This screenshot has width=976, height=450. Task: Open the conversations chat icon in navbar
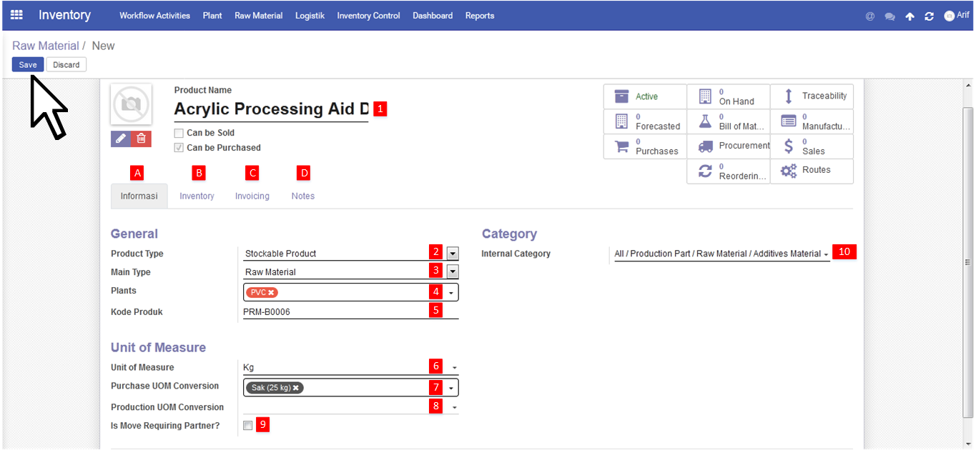click(x=889, y=16)
